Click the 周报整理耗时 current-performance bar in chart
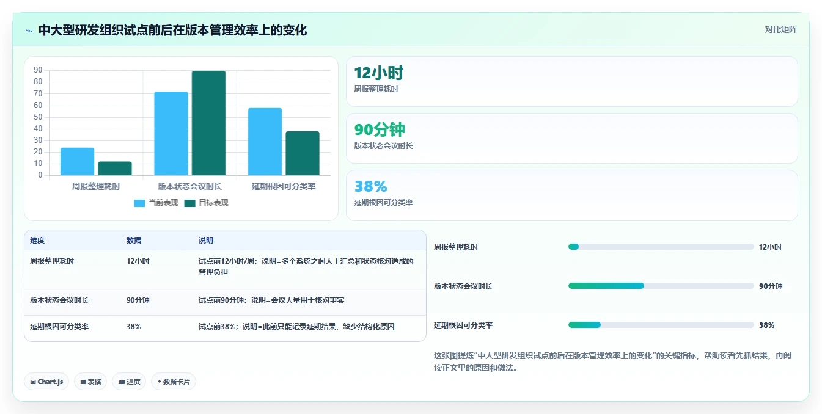Screen dimensions: 822x414 click(x=77, y=161)
